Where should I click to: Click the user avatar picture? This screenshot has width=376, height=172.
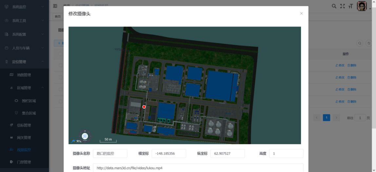(x=362, y=6)
